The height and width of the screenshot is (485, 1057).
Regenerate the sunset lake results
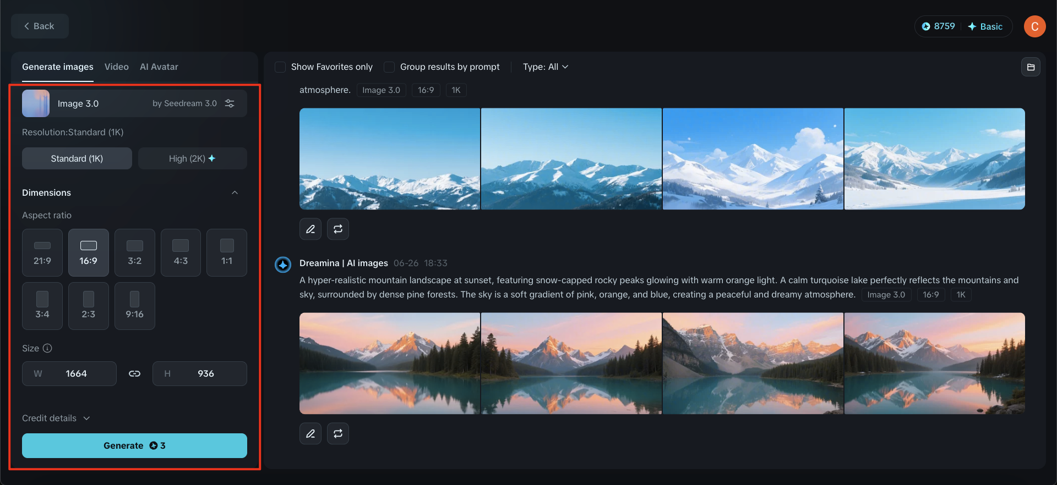click(338, 433)
